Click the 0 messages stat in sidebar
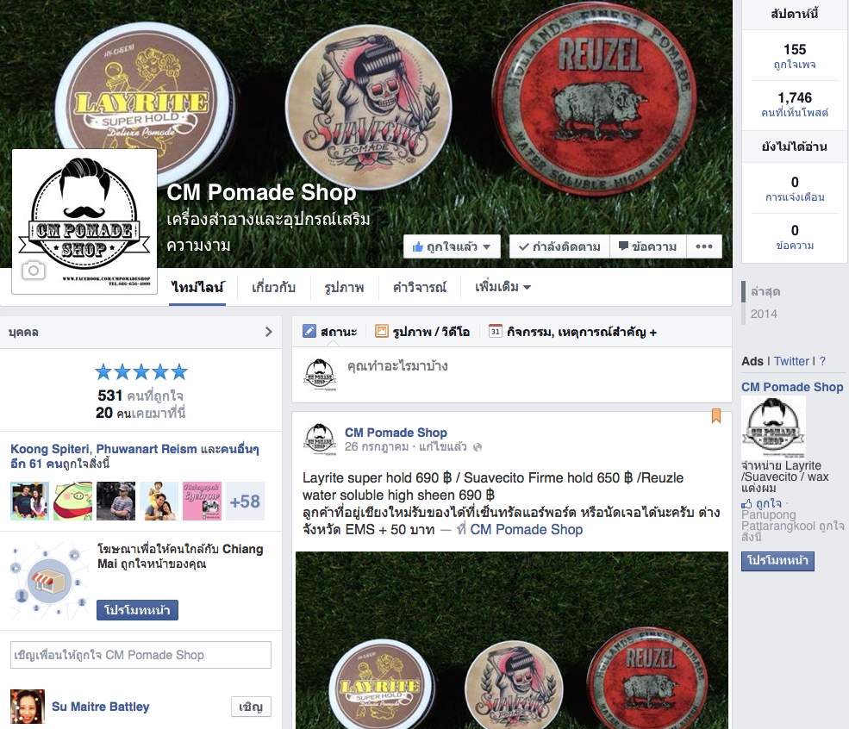The image size is (849, 729). 795,237
